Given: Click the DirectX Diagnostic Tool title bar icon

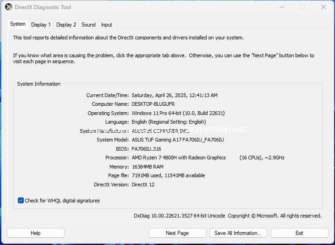Looking at the screenshot, I should click(9, 7).
